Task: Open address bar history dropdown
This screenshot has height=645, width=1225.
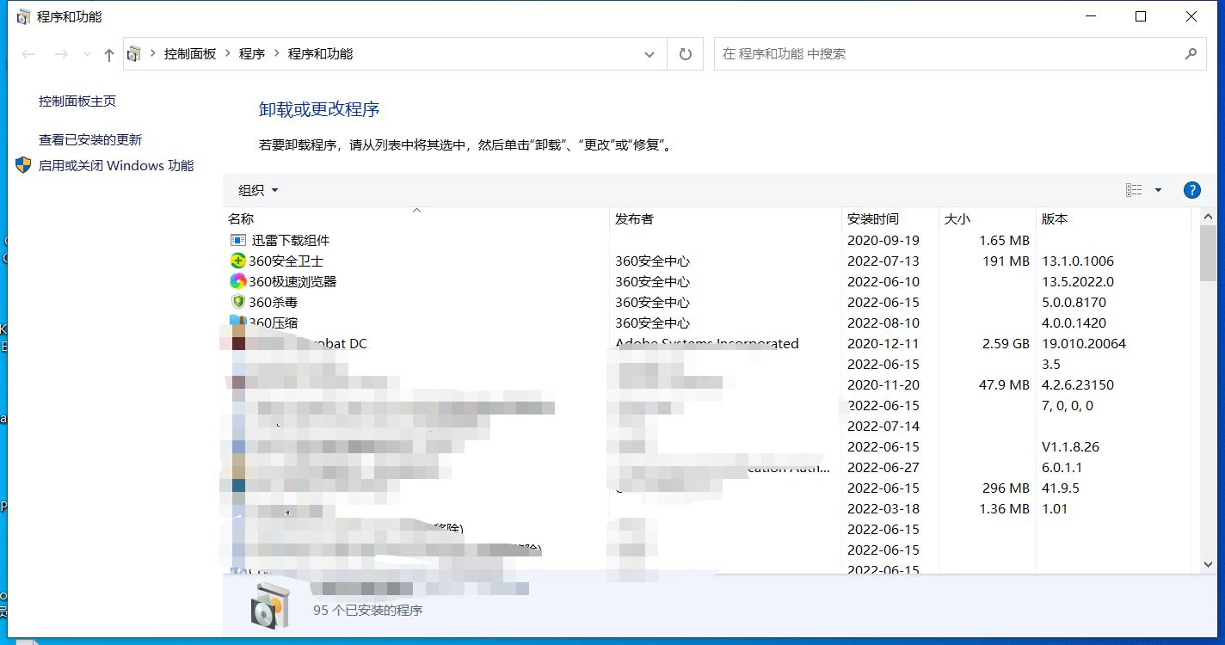Action: coord(649,54)
